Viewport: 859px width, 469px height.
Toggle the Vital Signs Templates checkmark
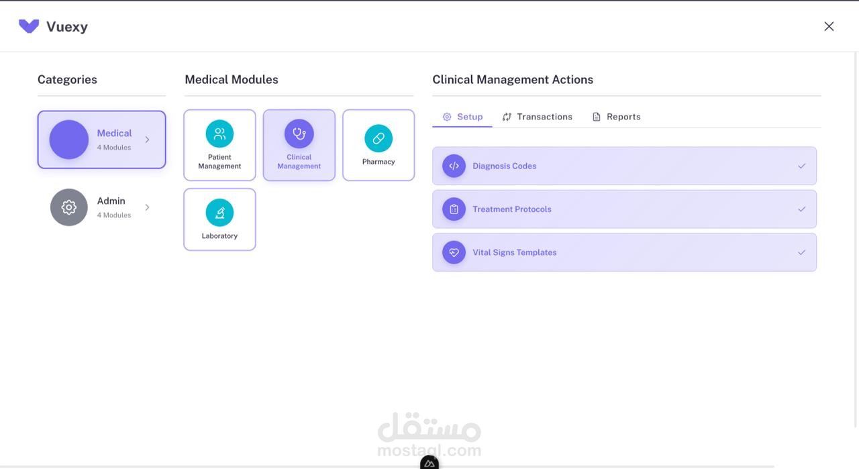coord(801,252)
